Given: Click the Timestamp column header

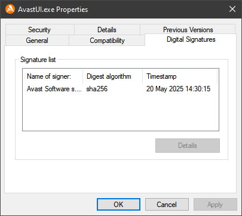Looking at the screenshot, I should coord(180,76).
